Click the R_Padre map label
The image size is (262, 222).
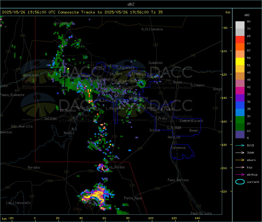(167, 109)
